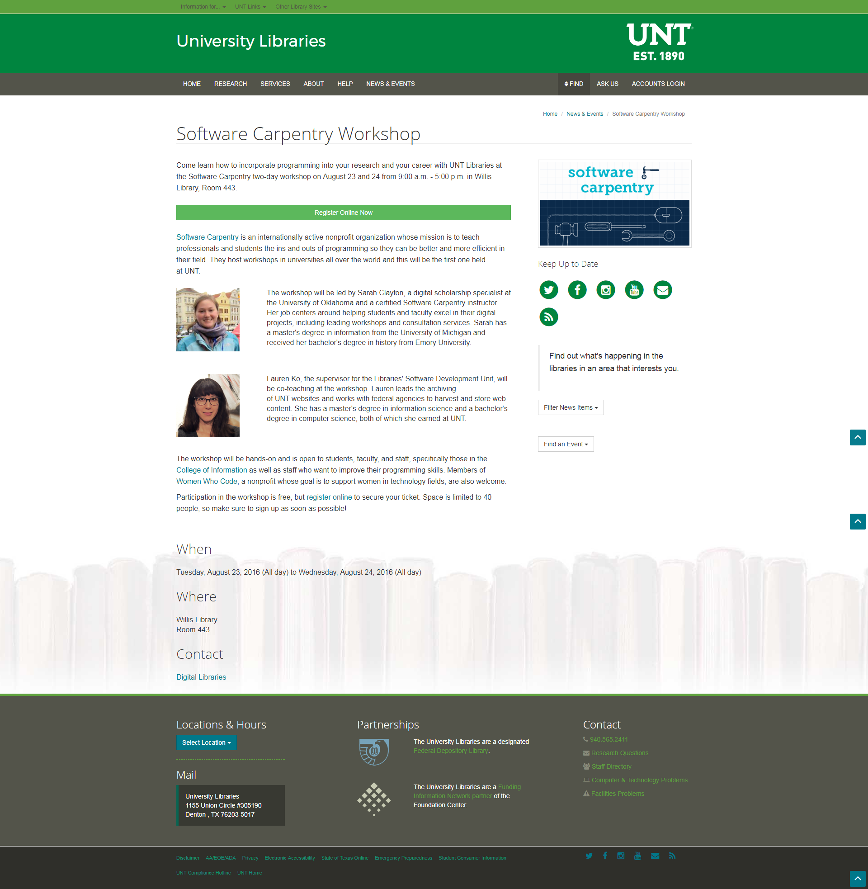Open the Software Carpentry organization link
Viewport: 868px width, 889px height.
coord(208,237)
